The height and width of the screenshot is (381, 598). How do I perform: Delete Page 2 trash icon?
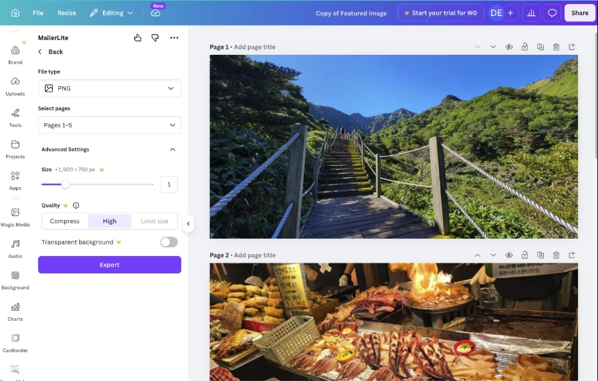click(x=556, y=255)
